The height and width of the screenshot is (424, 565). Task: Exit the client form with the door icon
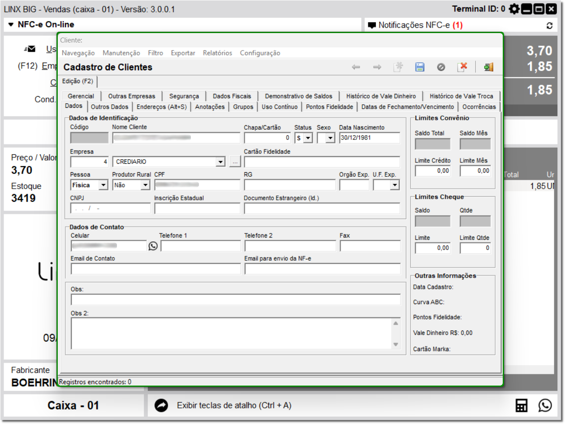(x=488, y=67)
